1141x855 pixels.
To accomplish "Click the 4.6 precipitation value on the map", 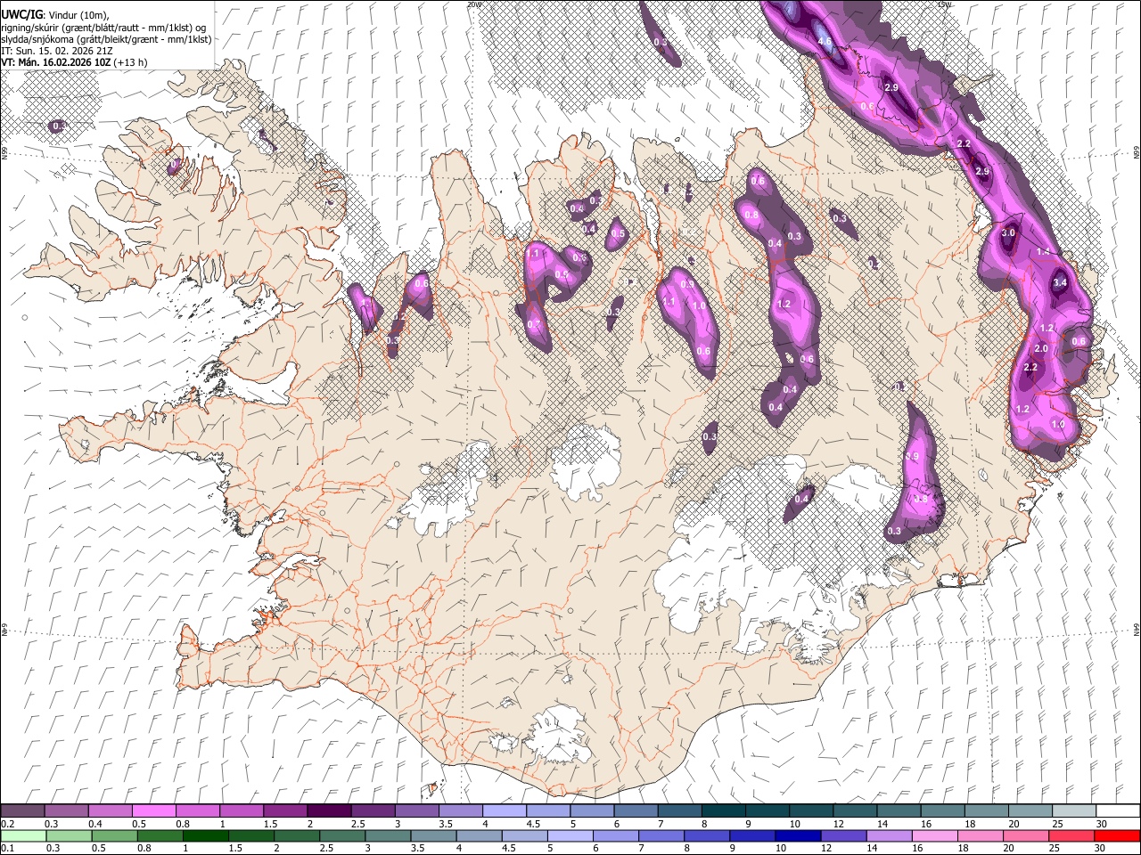I will click(825, 41).
